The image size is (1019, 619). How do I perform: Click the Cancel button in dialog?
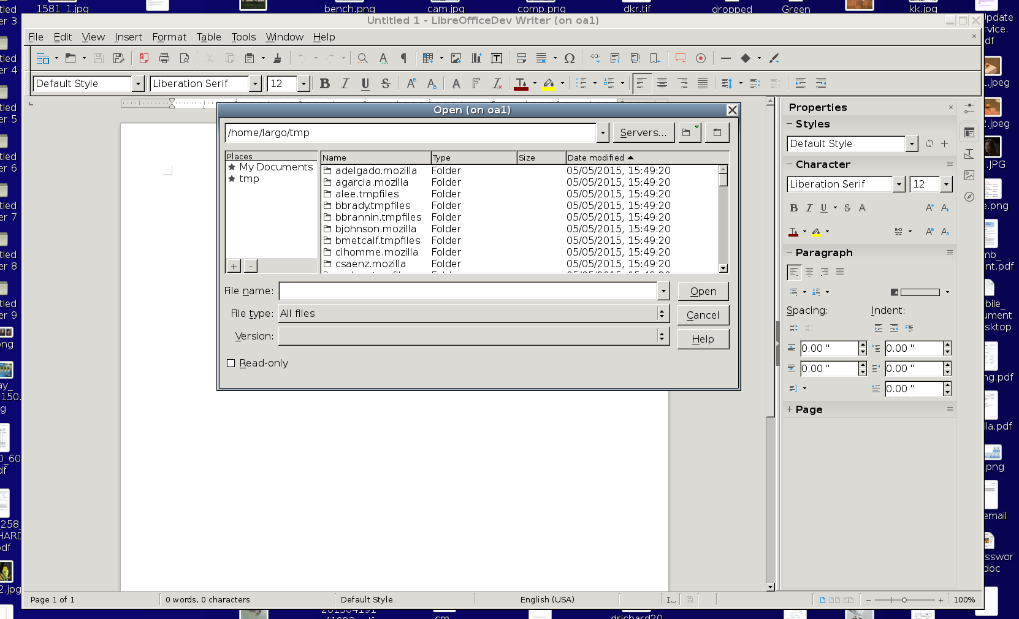tap(703, 315)
